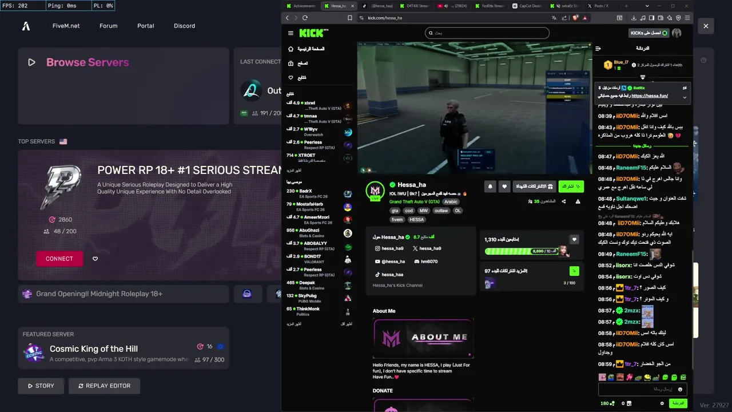Open the new tab plus button
732x412 pixels.
(626, 6)
